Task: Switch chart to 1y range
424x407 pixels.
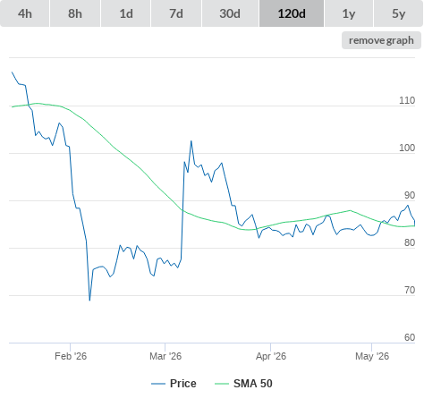Action: [x=349, y=13]
